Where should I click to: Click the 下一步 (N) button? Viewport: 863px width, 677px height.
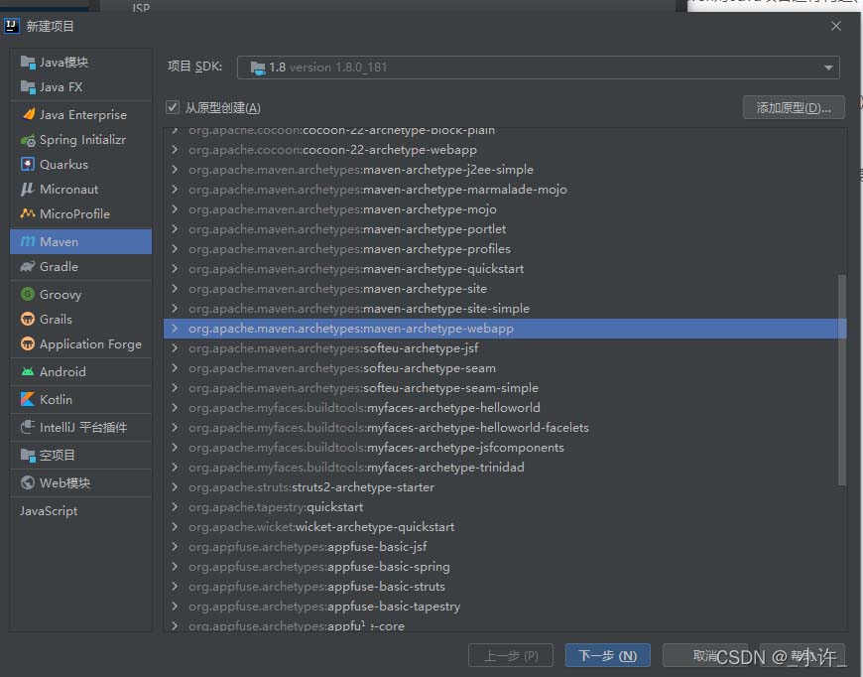click(x=608, y=655)
